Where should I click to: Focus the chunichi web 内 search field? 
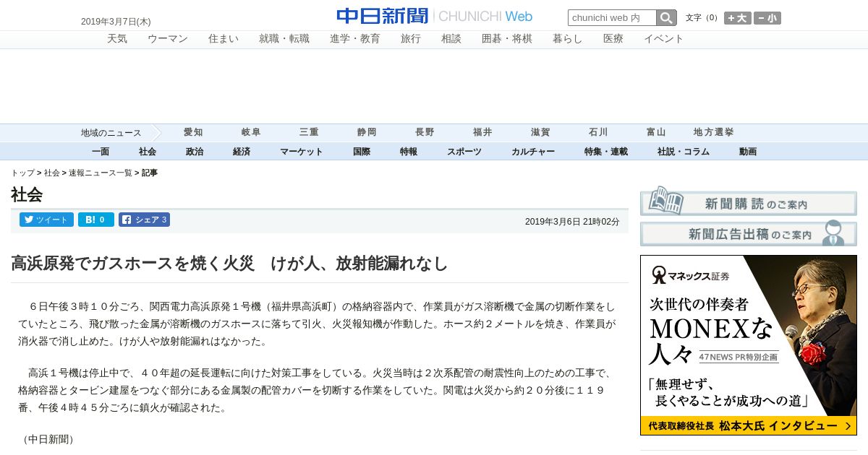(x=612, y=17)
